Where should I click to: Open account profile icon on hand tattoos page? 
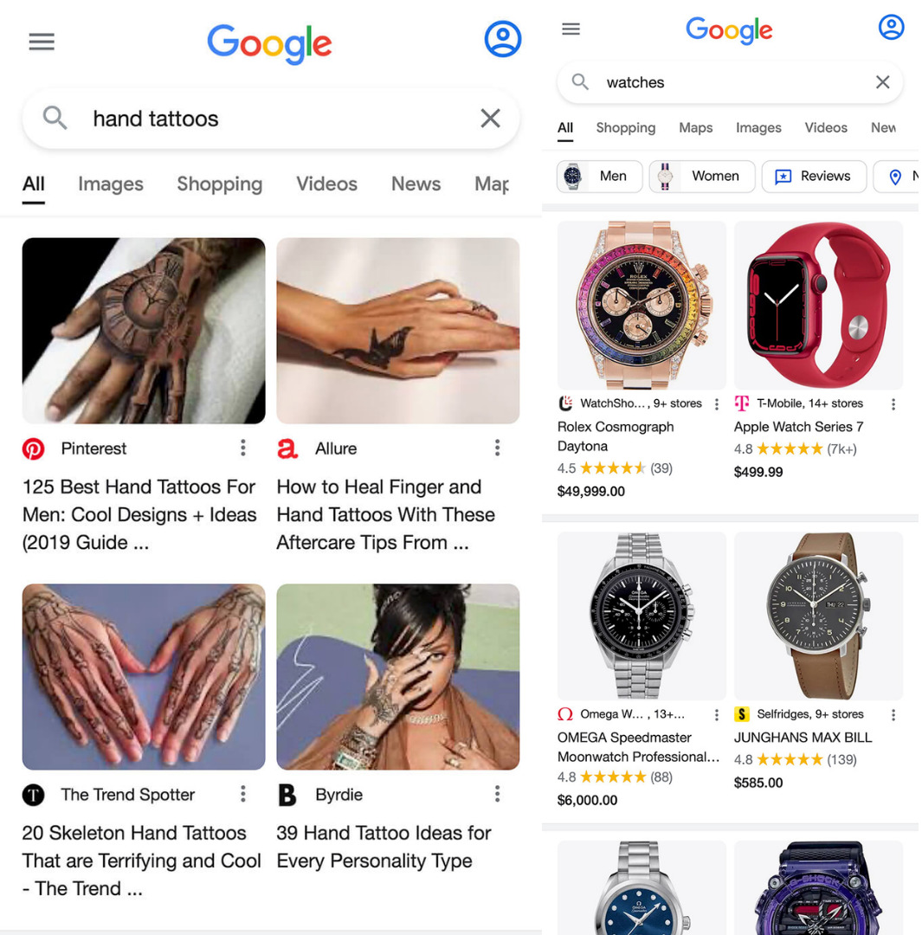(x=503, y=39)
